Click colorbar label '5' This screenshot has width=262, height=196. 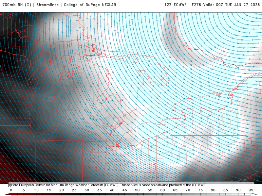(24, 190)
